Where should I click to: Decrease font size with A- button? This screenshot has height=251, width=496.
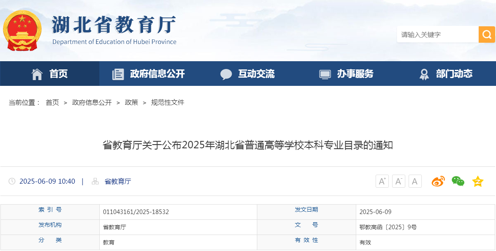tap(398, 181)
